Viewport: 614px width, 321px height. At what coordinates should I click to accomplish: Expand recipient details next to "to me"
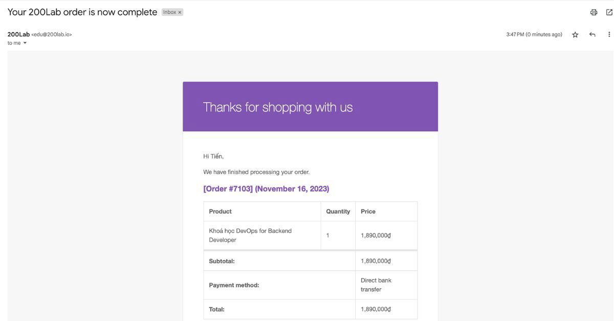click(x=25, y=43)
